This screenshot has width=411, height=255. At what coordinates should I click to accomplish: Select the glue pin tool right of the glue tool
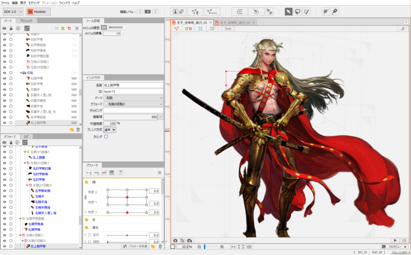pyautogui.click(x=335, y=11)
